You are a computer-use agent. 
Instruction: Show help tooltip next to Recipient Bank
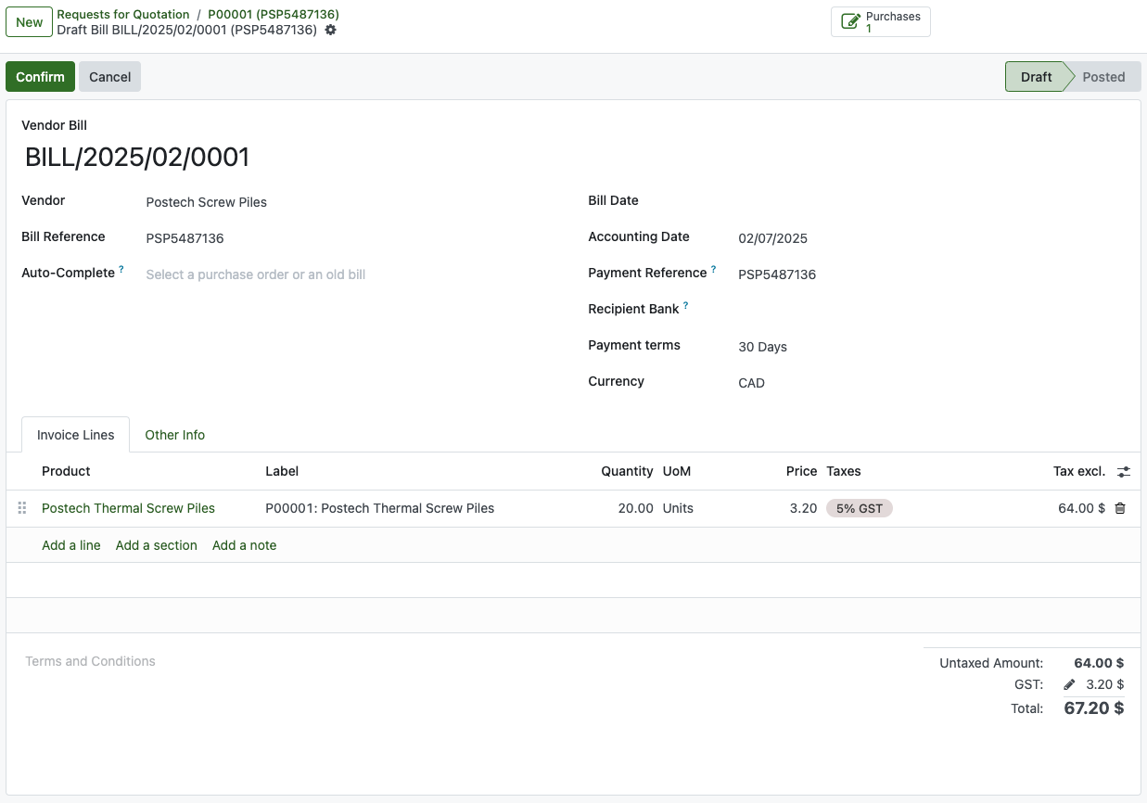click(x=685, y=306)
